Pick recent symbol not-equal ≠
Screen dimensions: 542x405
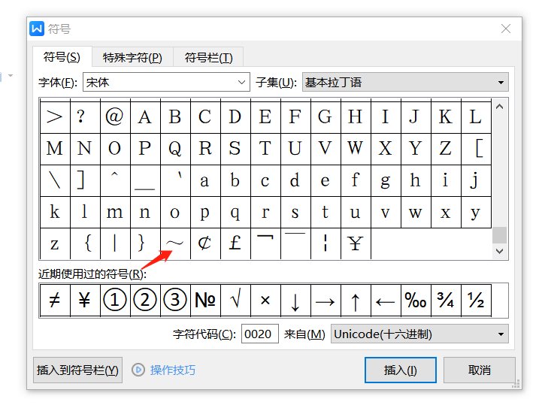click(55, 300)
